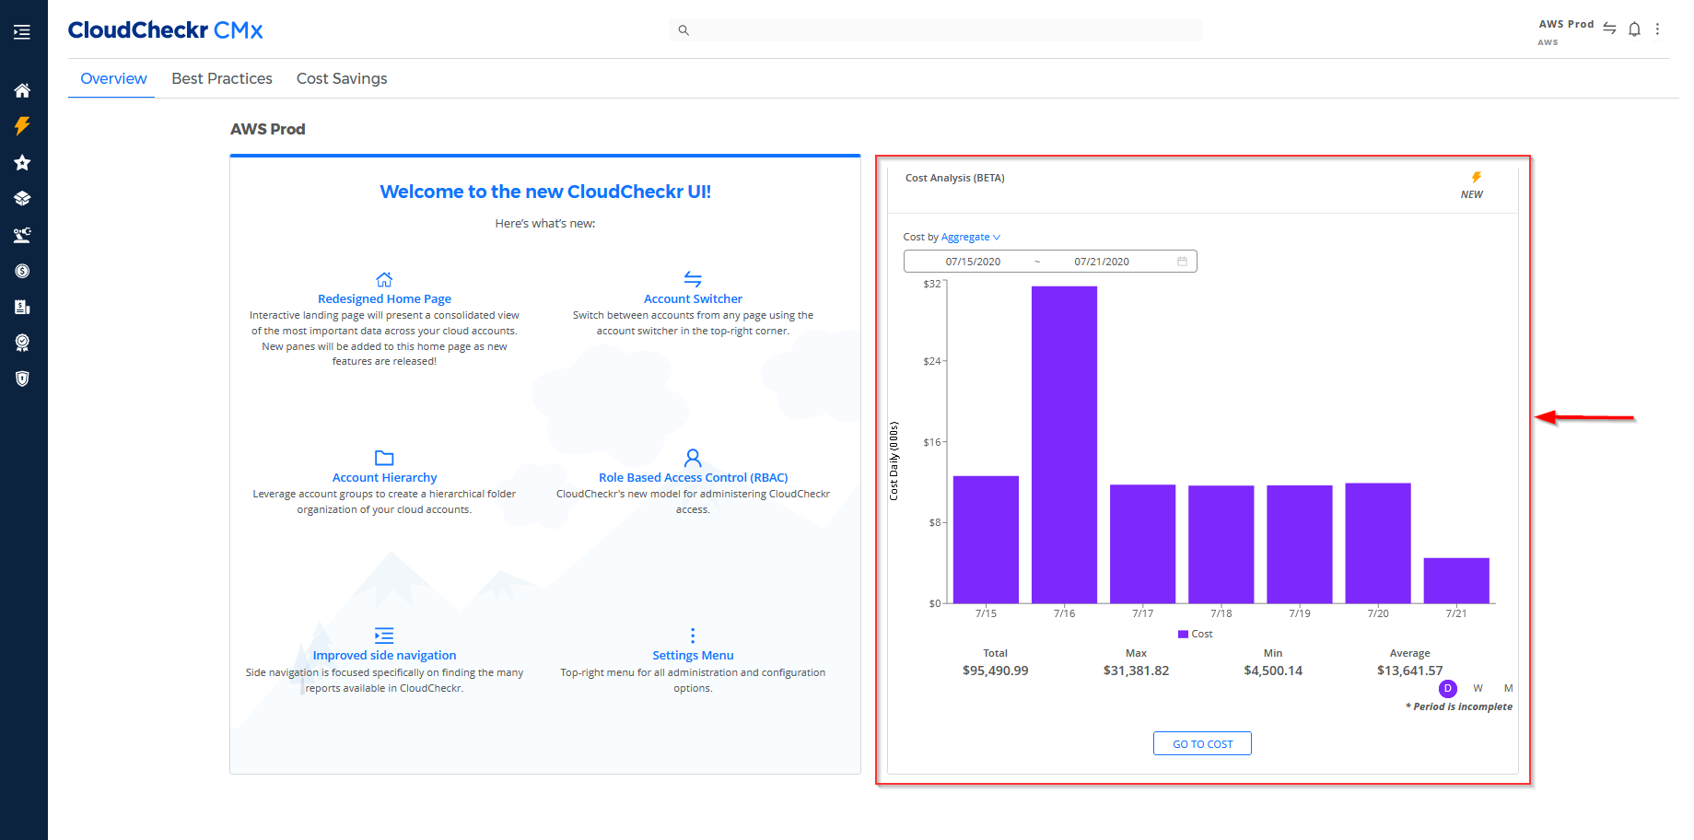Viewport: 1694px width, 840px height.
Task: Click the Max value $31,381.82
Action: (1136, 671)
